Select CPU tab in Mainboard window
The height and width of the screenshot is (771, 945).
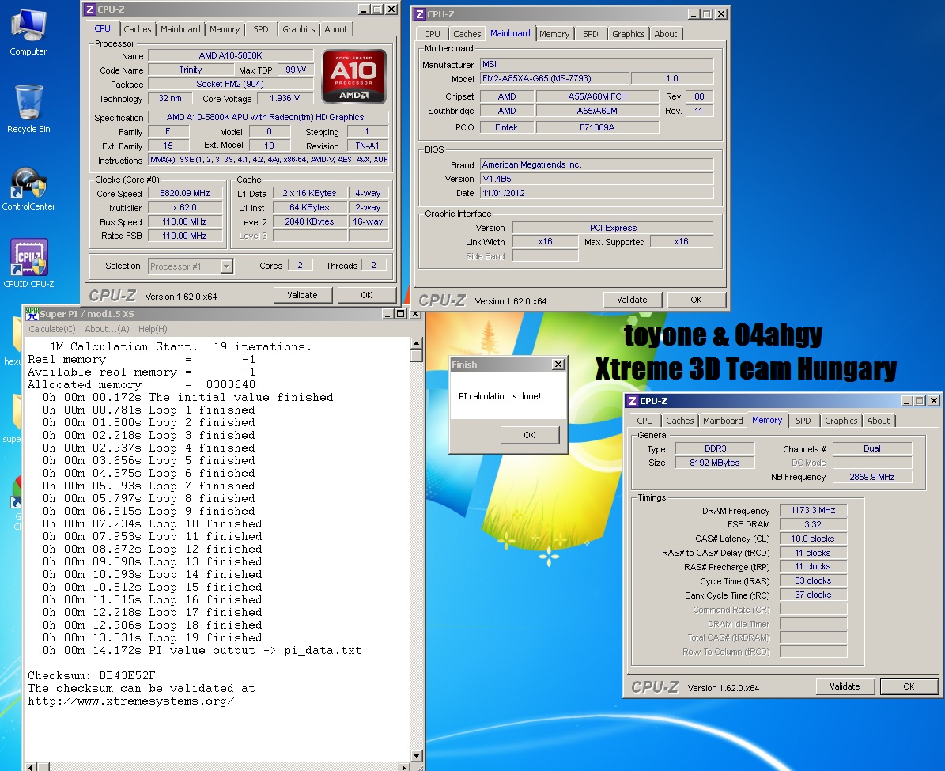coord(432,34)
